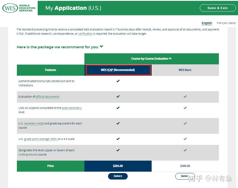Click WES Basic checkmark for undergraduate course level

click(185, 150)
